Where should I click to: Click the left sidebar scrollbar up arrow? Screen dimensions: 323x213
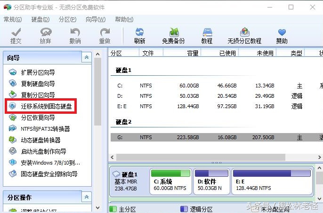97,55
